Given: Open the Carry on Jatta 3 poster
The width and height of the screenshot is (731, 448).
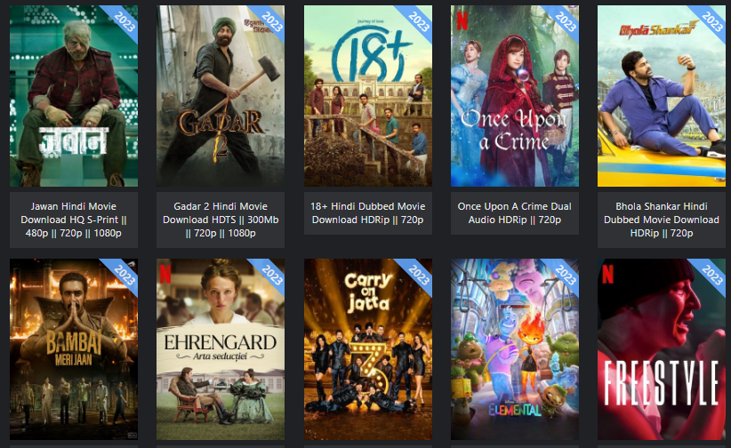Looking at the screenshot, I should click(x=368, y=349).
